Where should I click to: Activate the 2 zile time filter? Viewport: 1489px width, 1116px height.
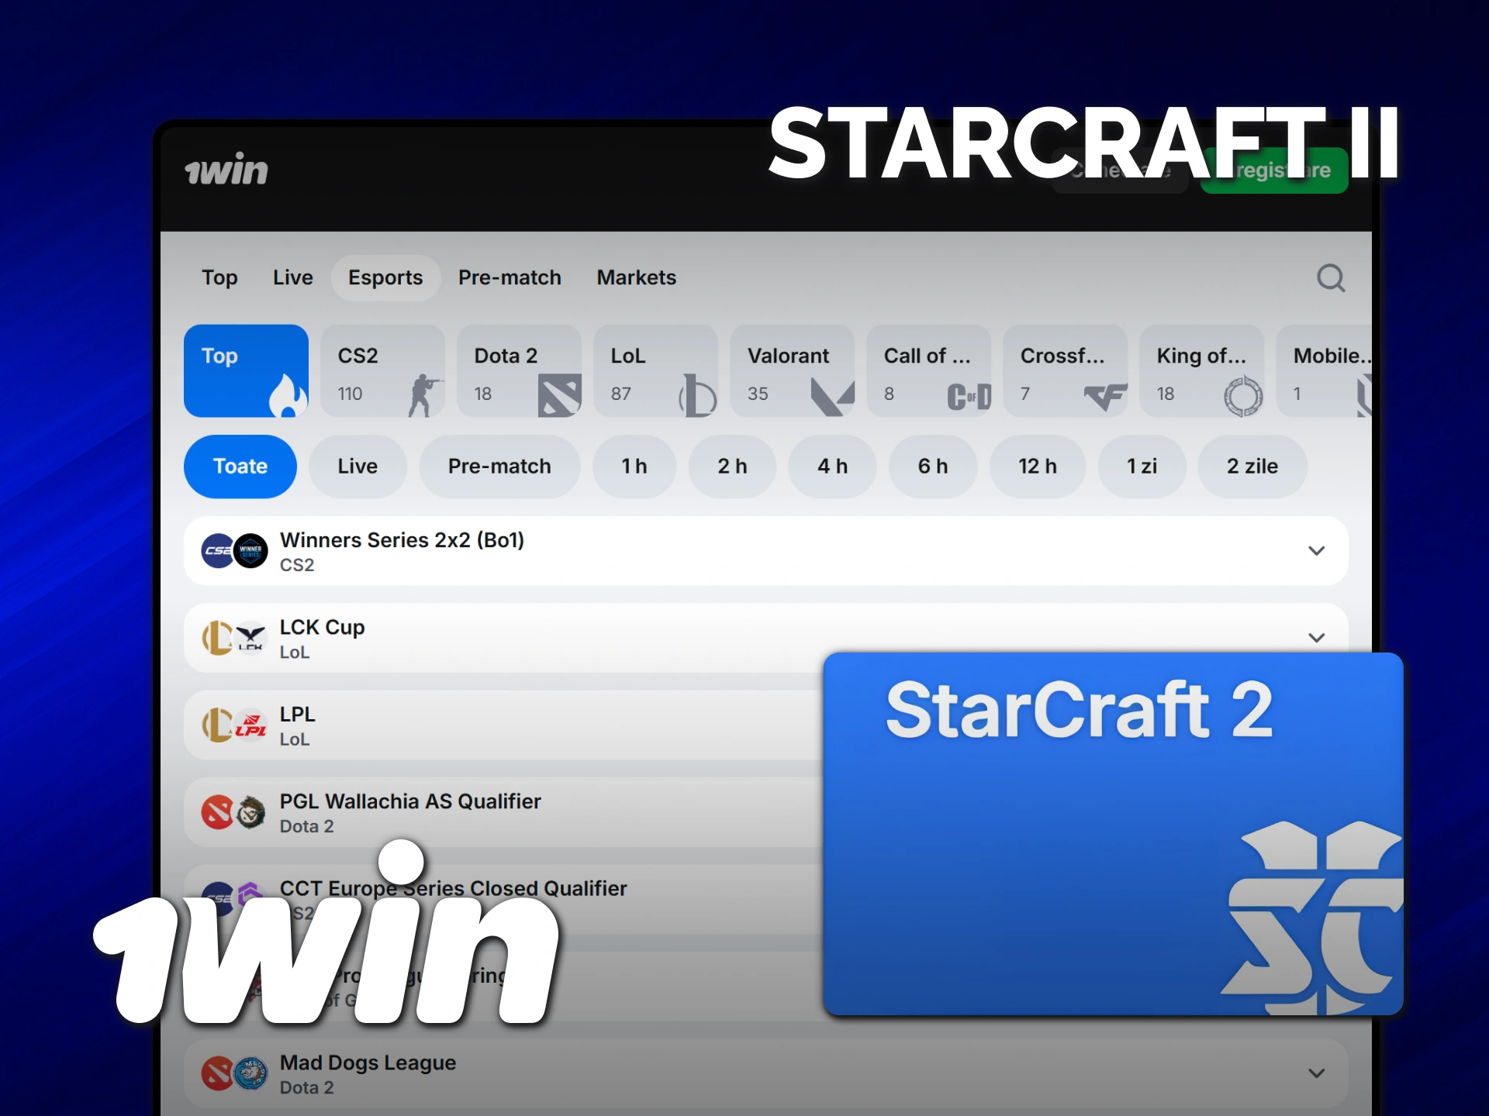click(1252, 466)
